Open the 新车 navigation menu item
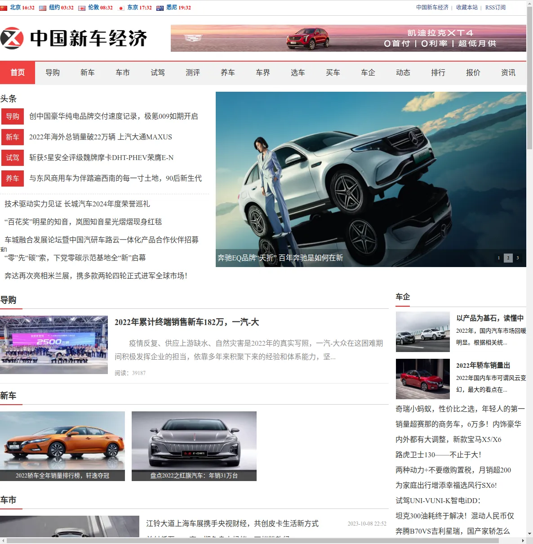533x544 pixels. [x=88, y=72]
